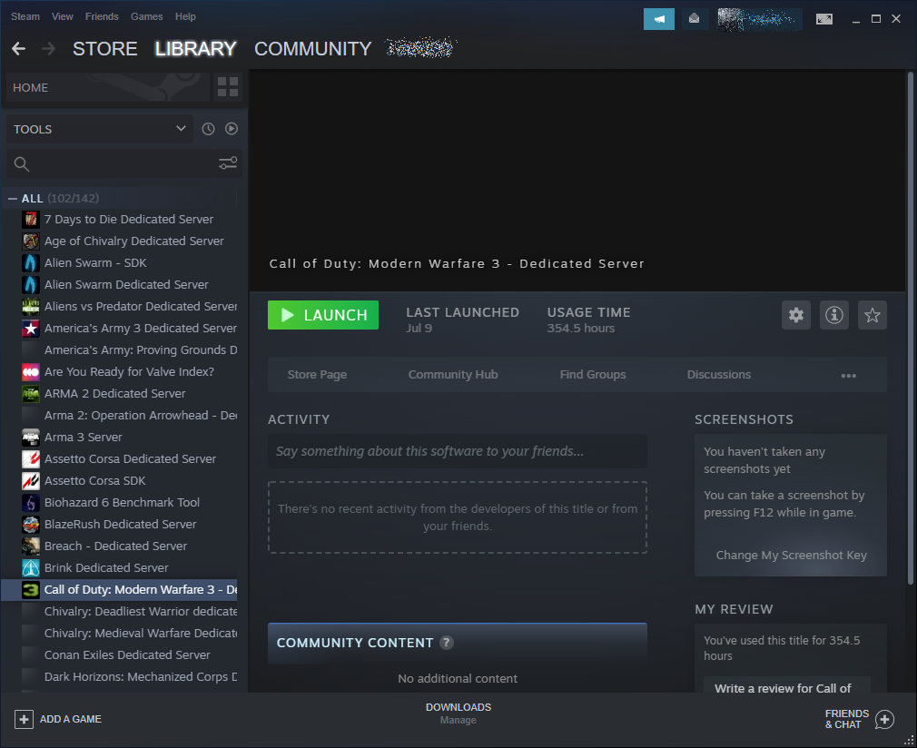Select Biohazard 6 Benchmark Tool icon
The height and width of the screenshot is (748, 917).
30,502
